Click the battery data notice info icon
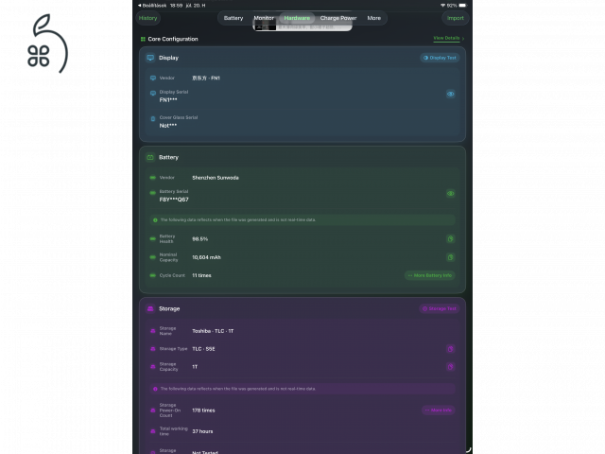 coord(155,220)
